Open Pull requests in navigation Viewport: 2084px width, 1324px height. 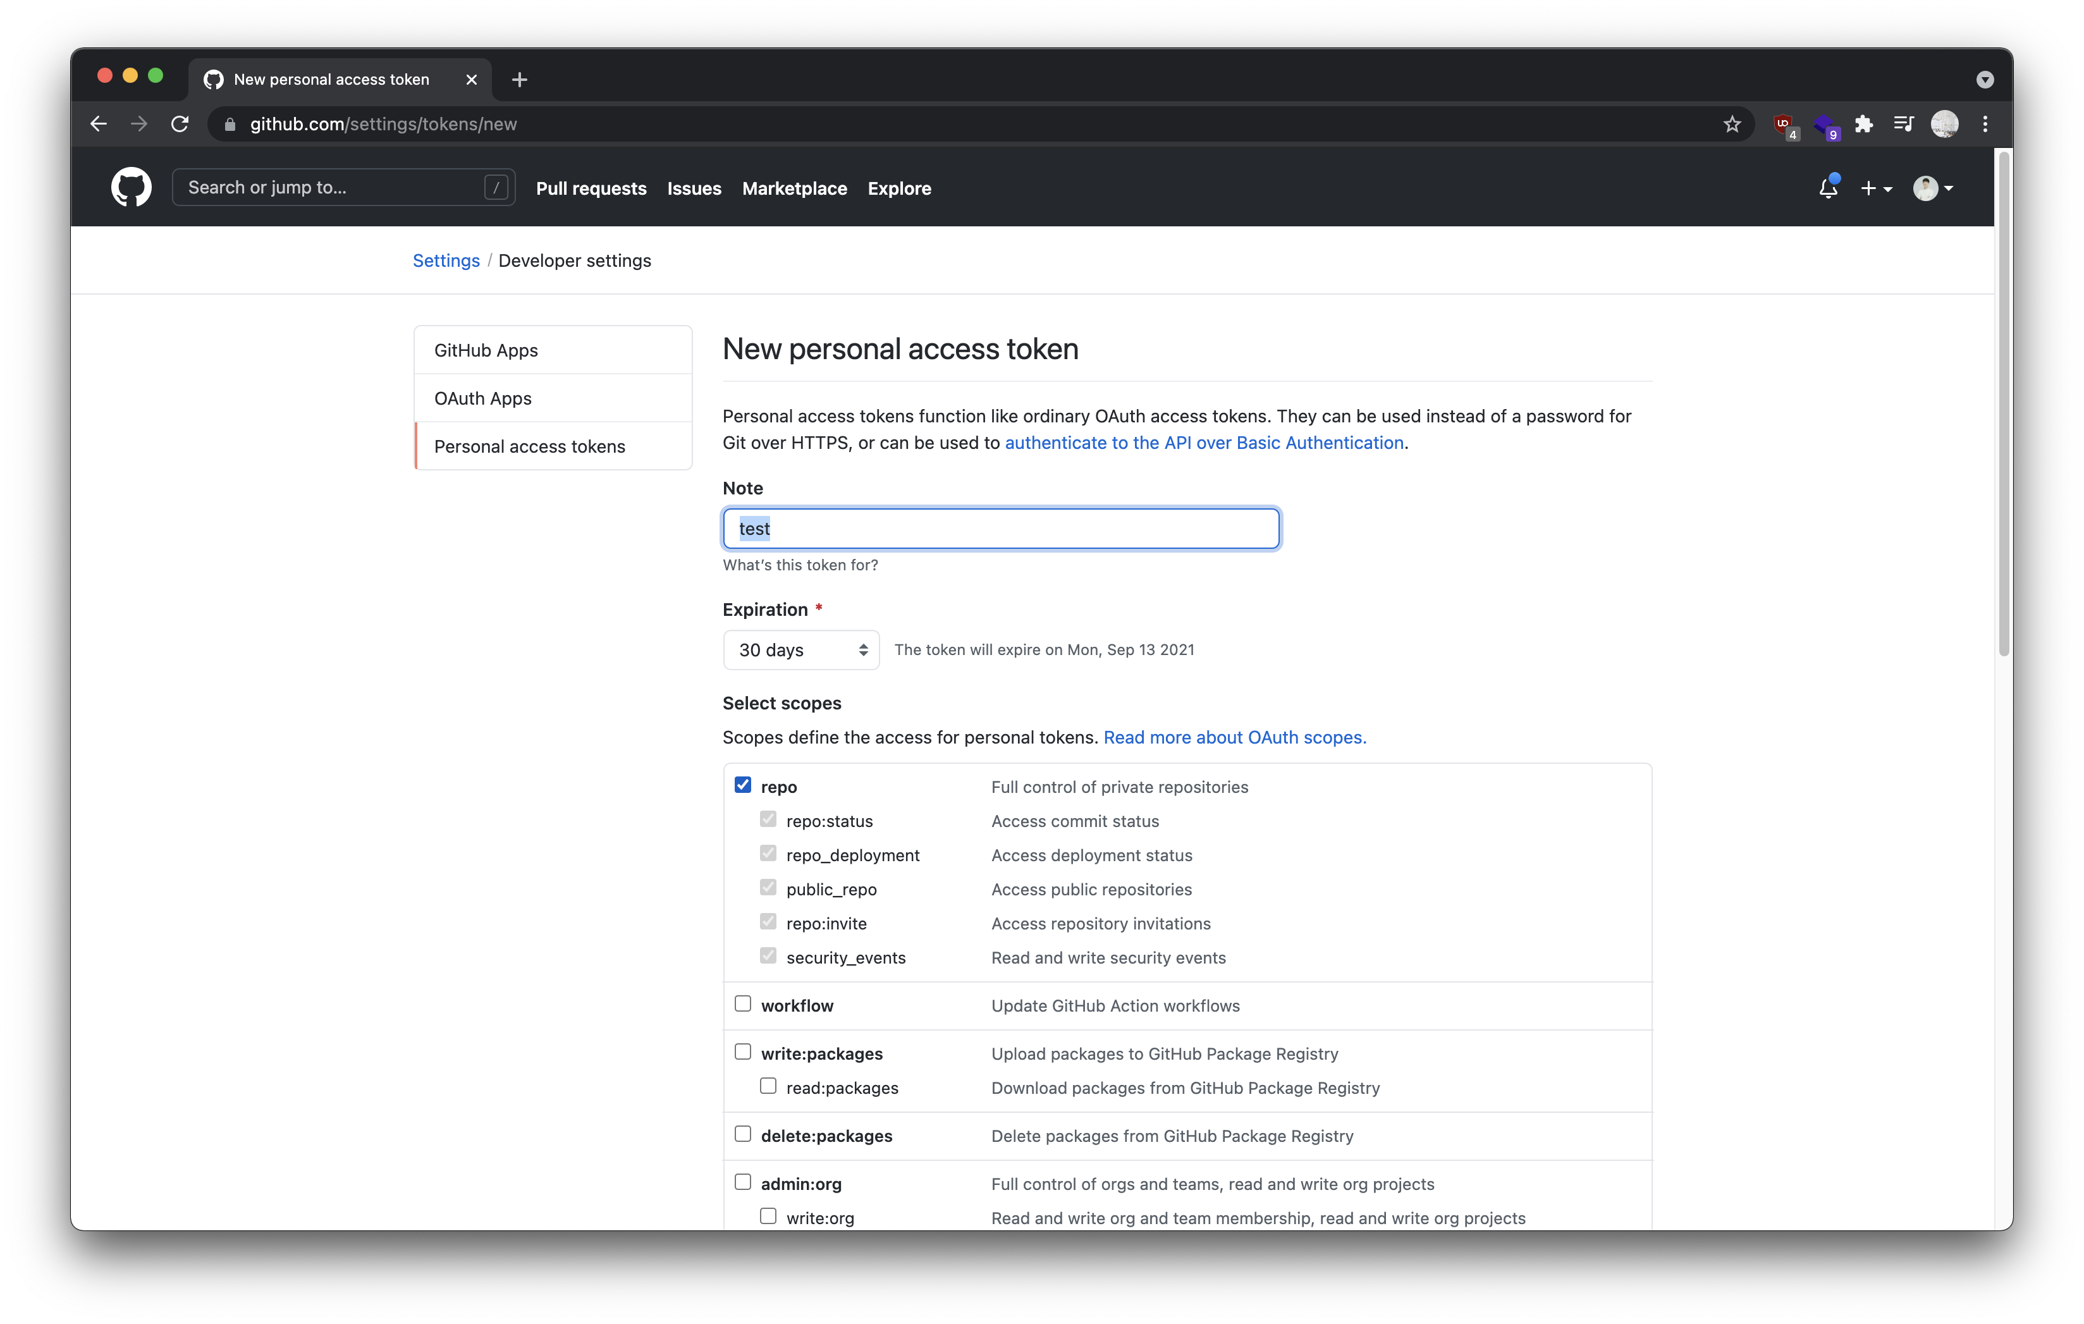(591, 188)
